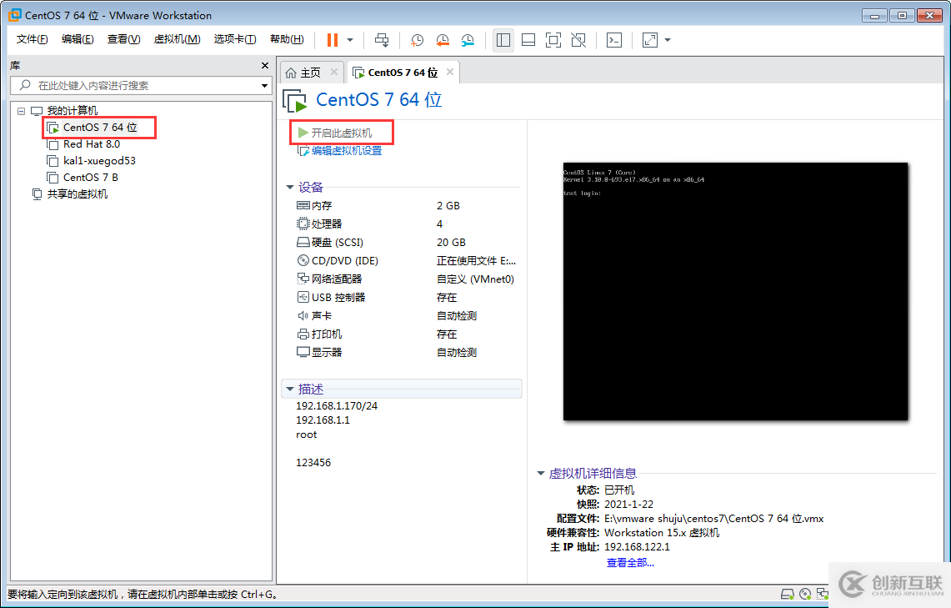The image size is (951, 608).
Task: Enter full screen mode for the VM
Action: [x=553, y=39]
